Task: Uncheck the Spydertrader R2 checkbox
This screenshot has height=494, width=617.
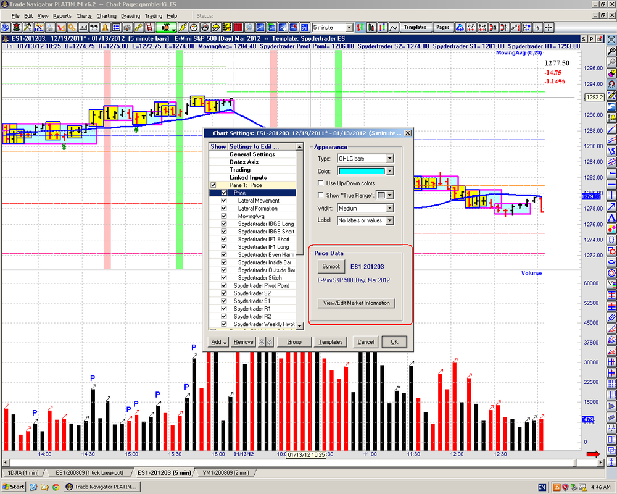Action: [x=224, y=316]
